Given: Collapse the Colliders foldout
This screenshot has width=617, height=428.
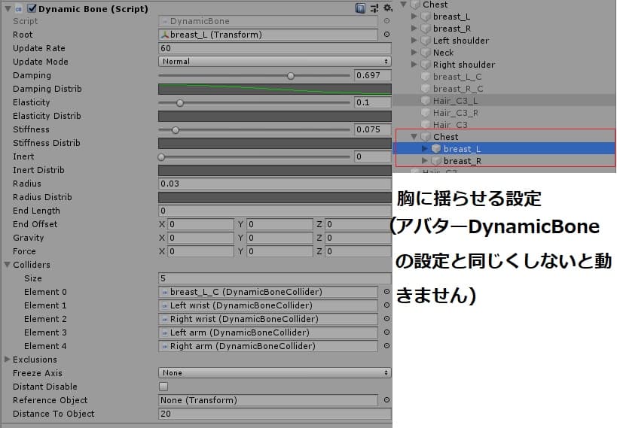Looking at the screenshot, I should 7,265.
